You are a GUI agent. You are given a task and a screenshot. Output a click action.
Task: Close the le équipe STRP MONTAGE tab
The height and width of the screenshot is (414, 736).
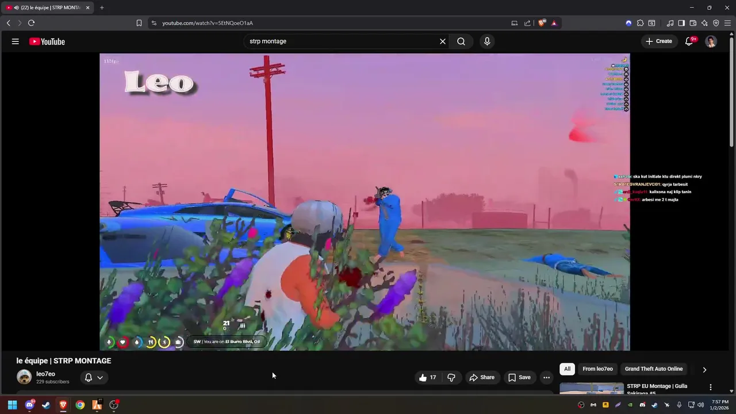[88, 7]
